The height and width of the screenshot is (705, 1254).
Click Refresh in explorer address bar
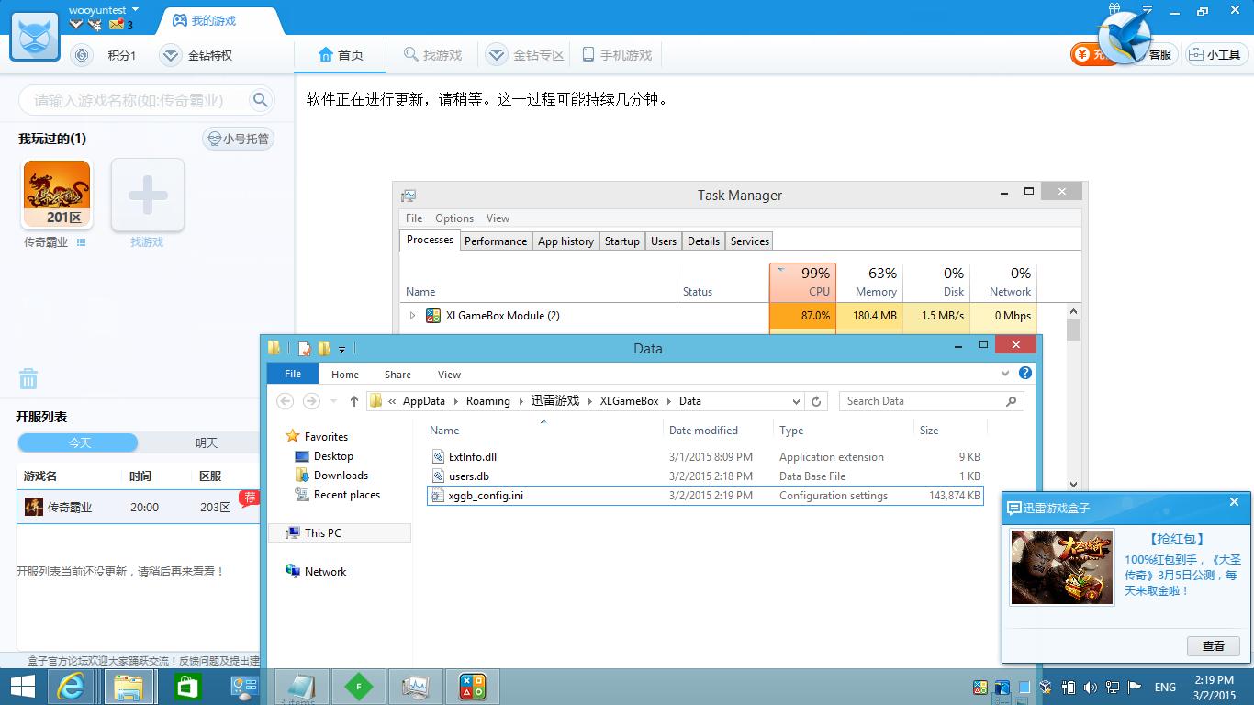(x=816, y=401)
